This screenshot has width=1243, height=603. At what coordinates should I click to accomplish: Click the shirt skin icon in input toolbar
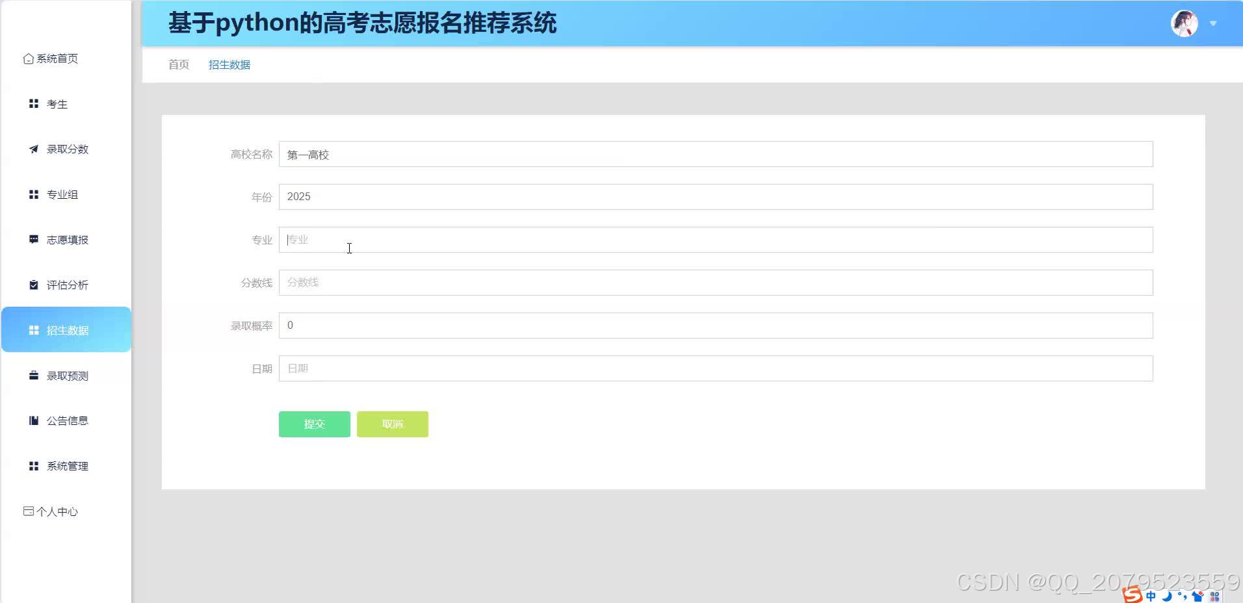1198,596
